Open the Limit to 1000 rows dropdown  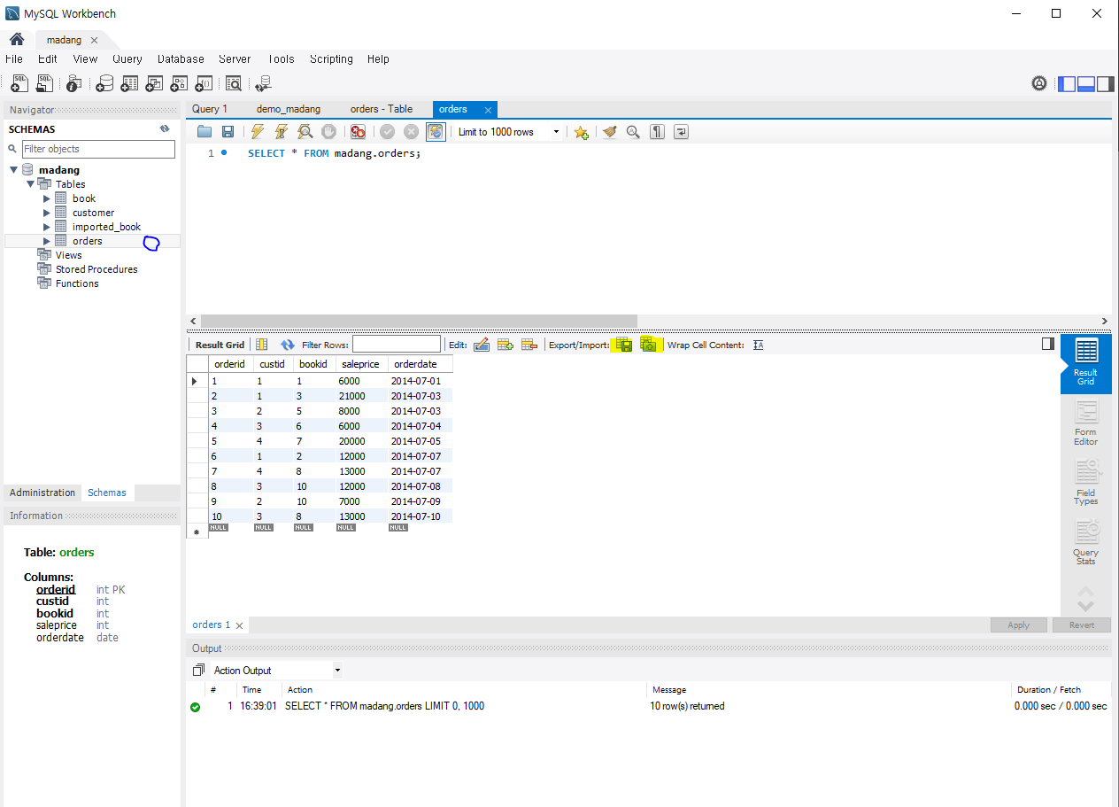(509, 132)
